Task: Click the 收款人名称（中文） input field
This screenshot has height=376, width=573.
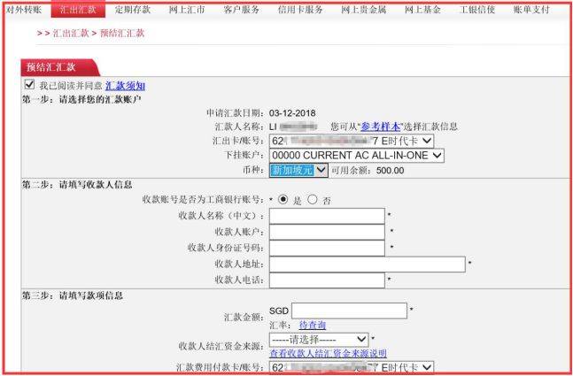Action: pyautogui.click(x=327, y=216)
